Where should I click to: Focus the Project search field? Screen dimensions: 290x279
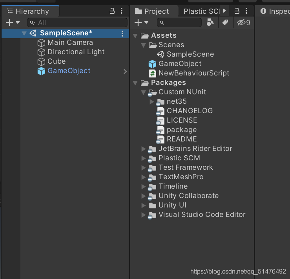point(179,23)
